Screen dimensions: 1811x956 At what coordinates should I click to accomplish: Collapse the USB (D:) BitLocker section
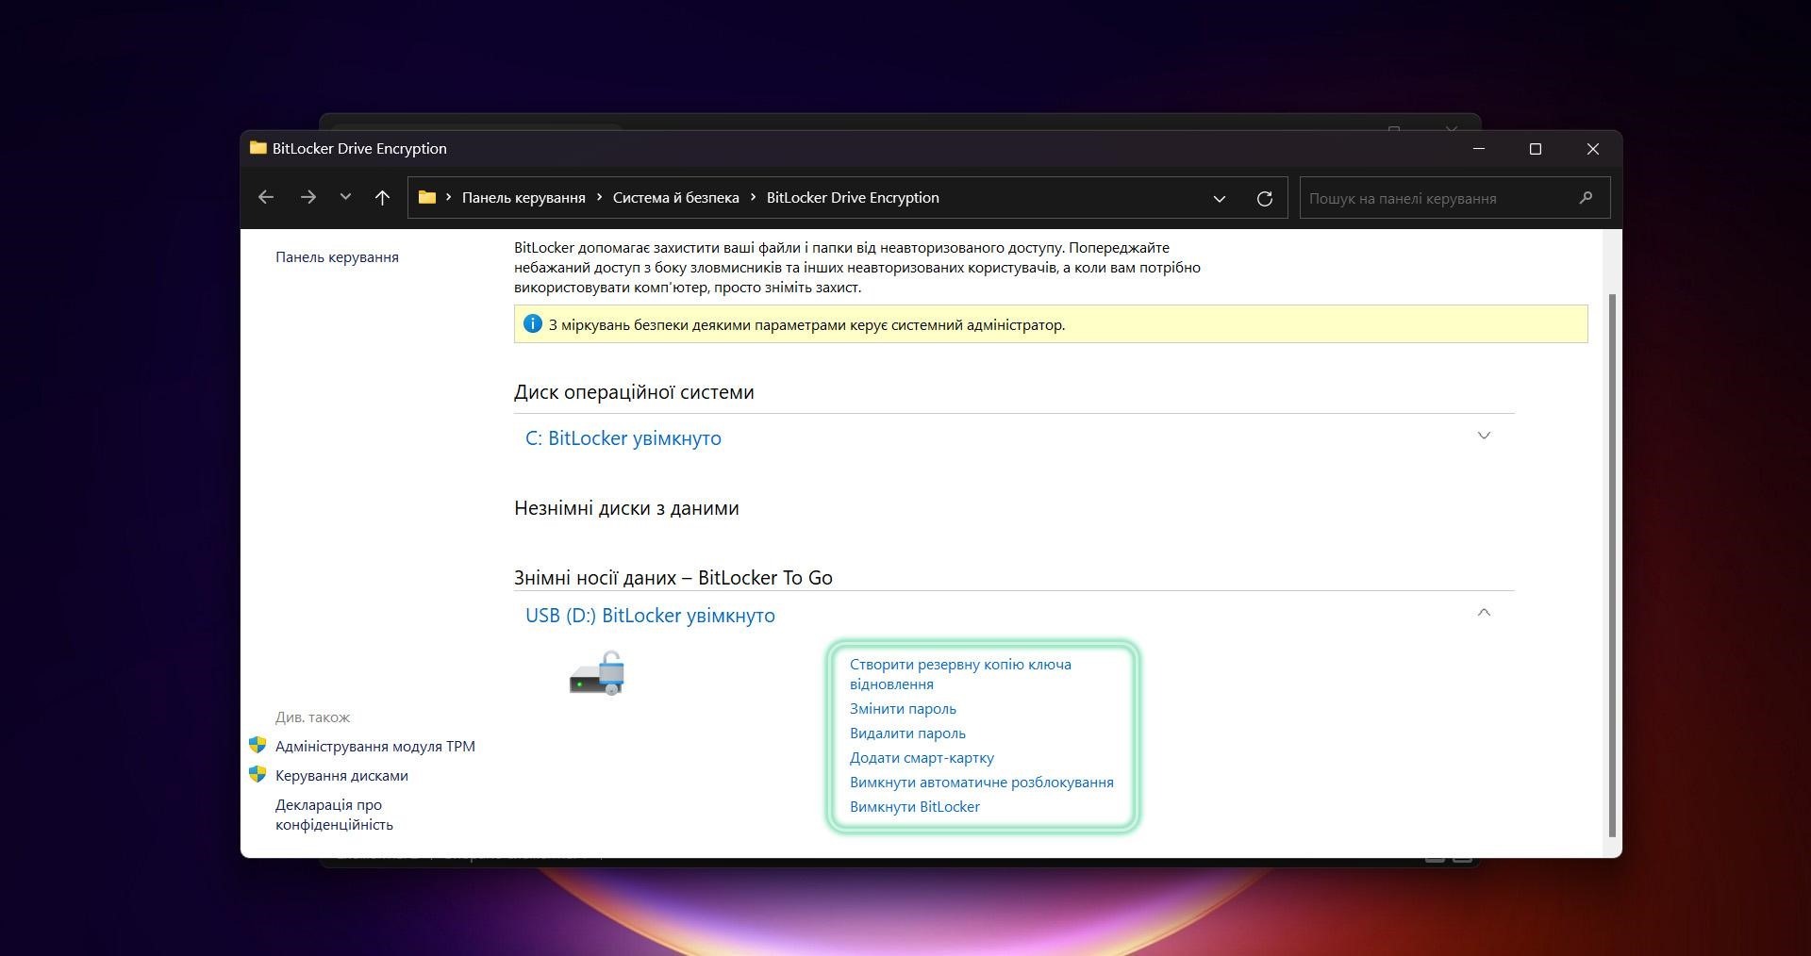(x=1483, y=614)
